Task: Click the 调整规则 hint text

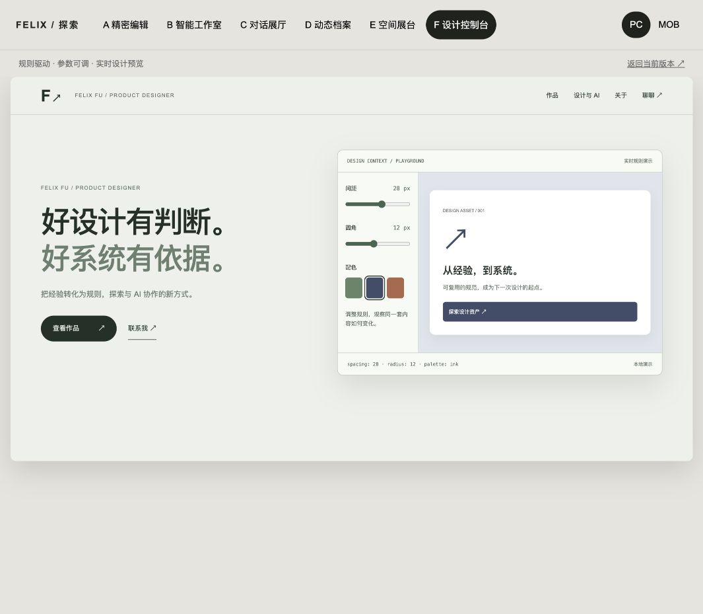Action: [377, 319]
